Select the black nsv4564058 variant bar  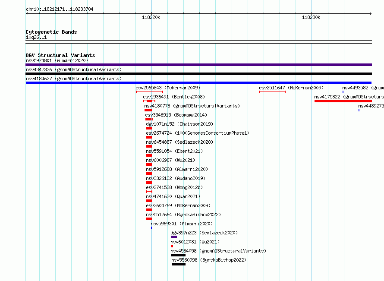pos(178,255)
